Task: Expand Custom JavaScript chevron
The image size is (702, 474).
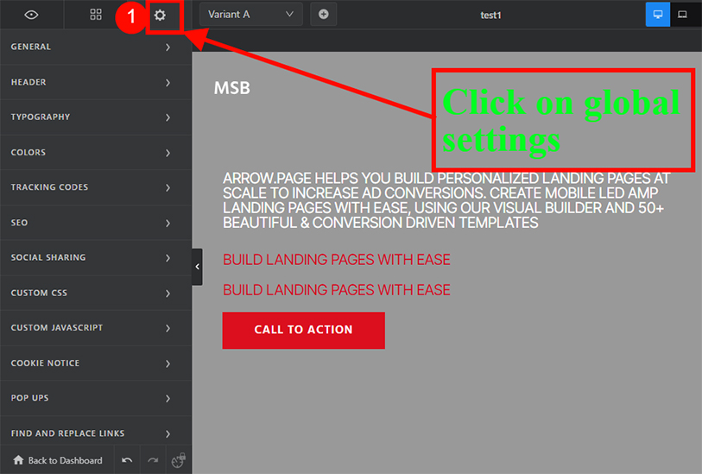Action: coord(168,328)
